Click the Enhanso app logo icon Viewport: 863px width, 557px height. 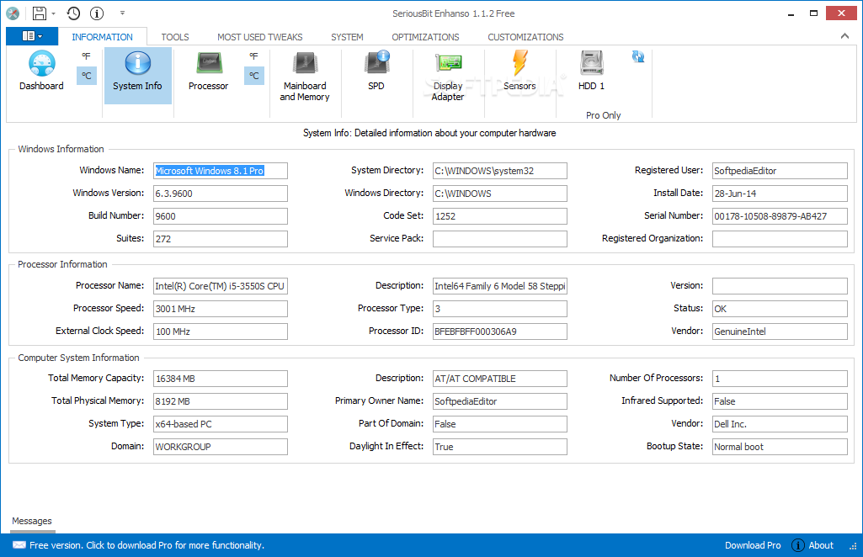click(x=13, y=13)
